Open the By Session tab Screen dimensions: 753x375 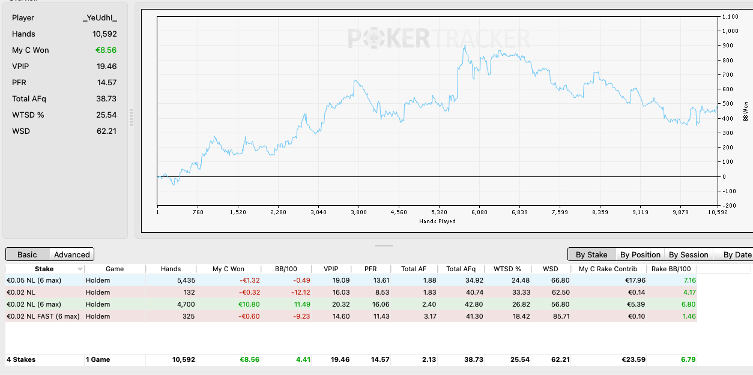point(689,254)
